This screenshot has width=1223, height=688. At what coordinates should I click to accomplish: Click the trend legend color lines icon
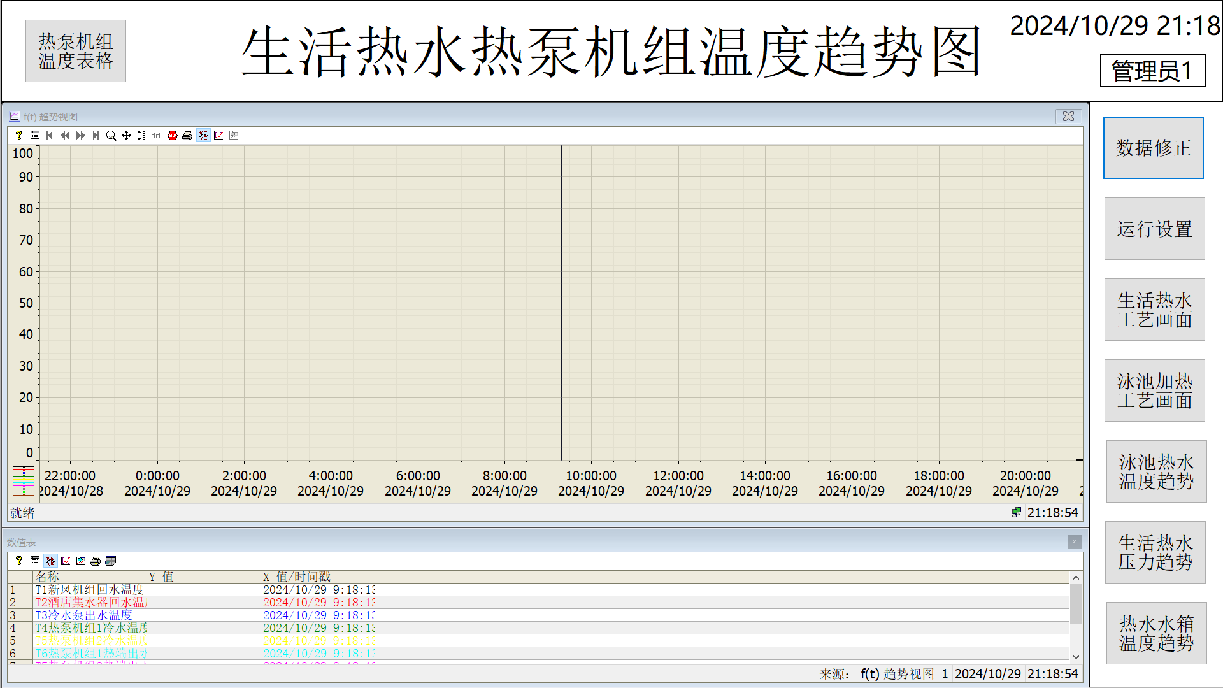pos(24,481)
